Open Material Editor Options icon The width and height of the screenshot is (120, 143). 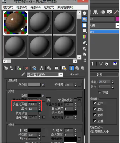85,48
